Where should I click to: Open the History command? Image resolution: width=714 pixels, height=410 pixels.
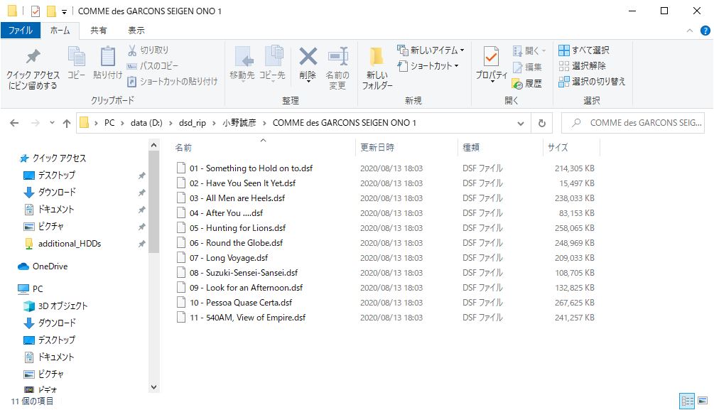pos(527,83)
